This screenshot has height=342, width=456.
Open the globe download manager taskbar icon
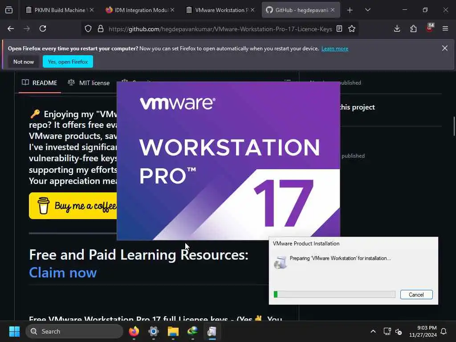(x=192, y=331)
